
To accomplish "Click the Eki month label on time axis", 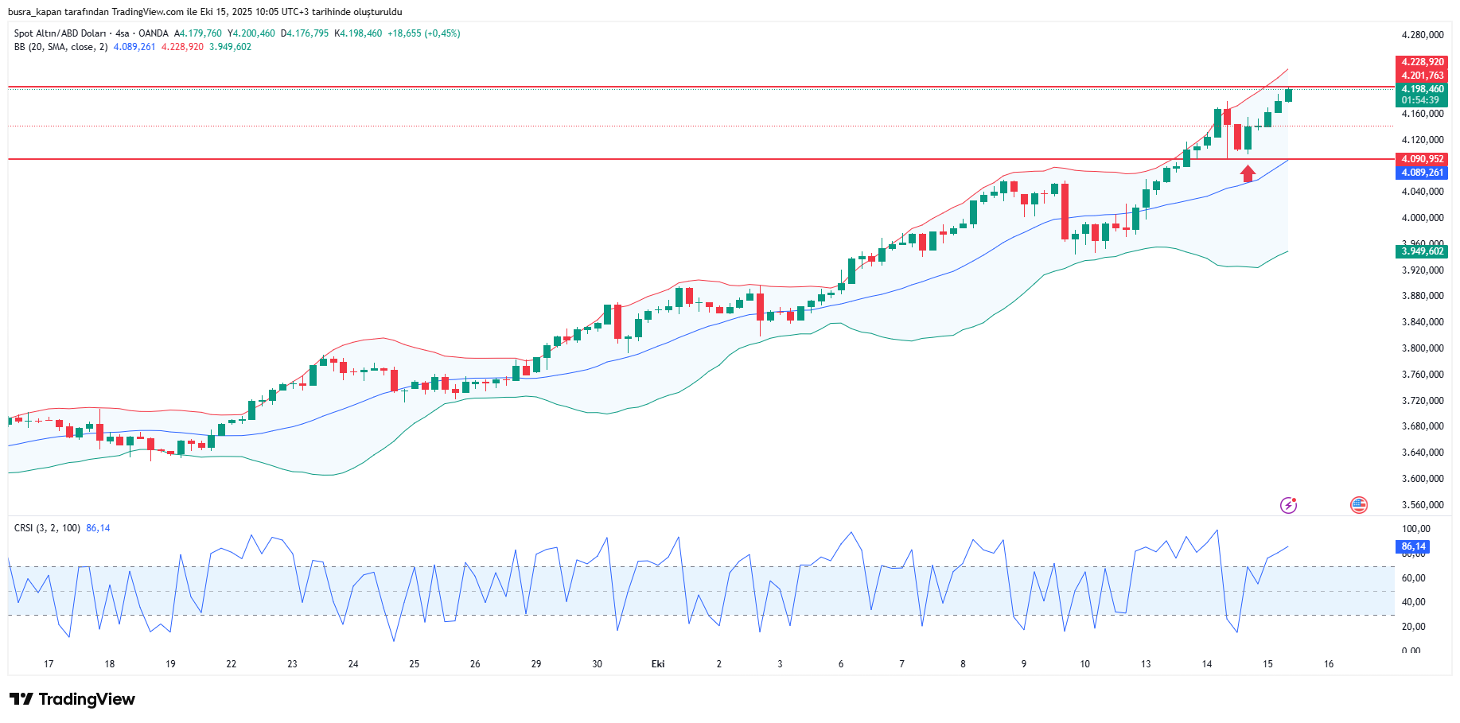I will tap(658, 664).
